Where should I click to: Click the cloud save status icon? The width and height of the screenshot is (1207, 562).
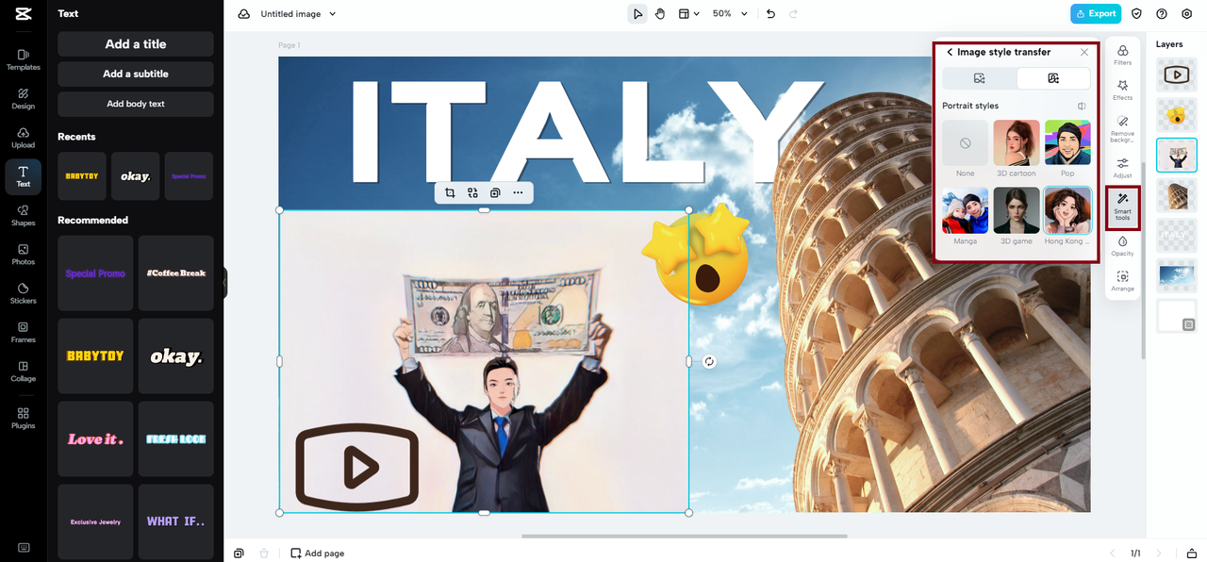pyautogui.click(x=244, y=14)
